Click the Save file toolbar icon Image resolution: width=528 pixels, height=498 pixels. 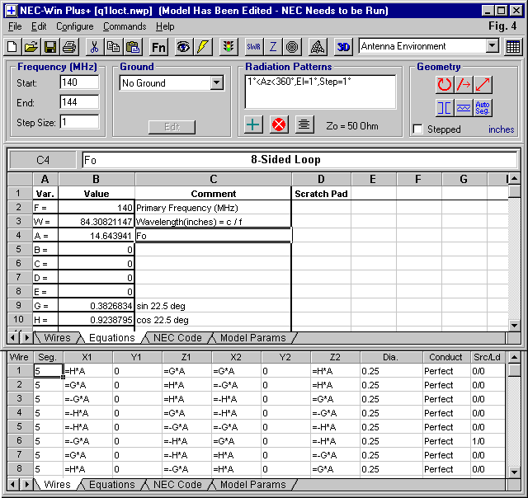tap(49, 47)
